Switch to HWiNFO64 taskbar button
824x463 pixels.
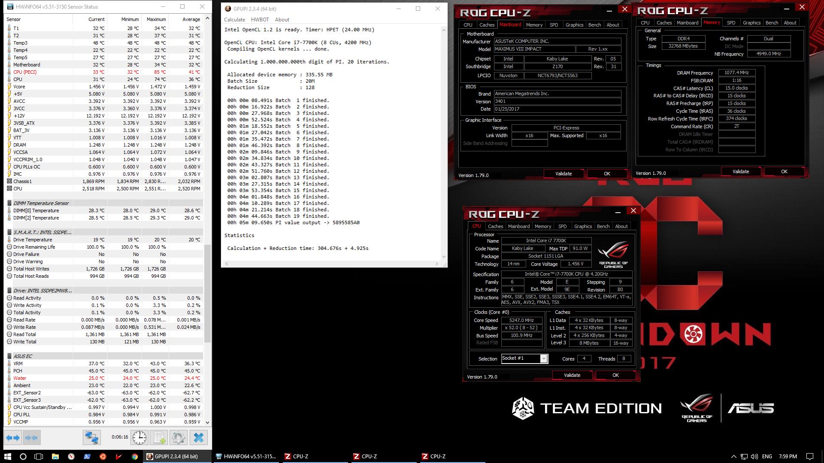click(246, 457)
